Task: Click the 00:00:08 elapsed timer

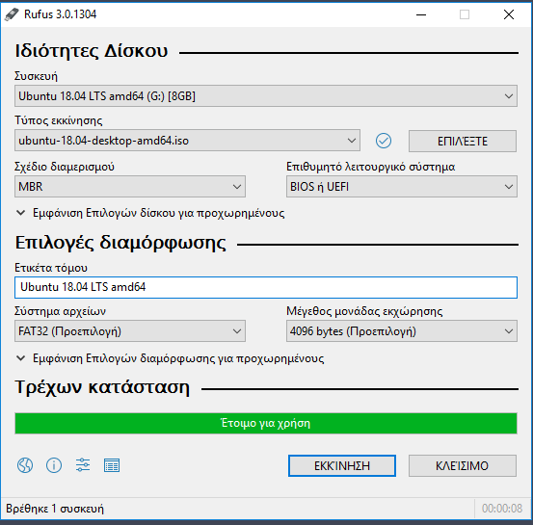Action: (x=502, y=509)
